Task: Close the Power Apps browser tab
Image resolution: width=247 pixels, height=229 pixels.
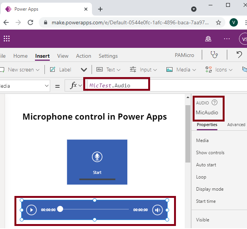Action: pos(86,9)
